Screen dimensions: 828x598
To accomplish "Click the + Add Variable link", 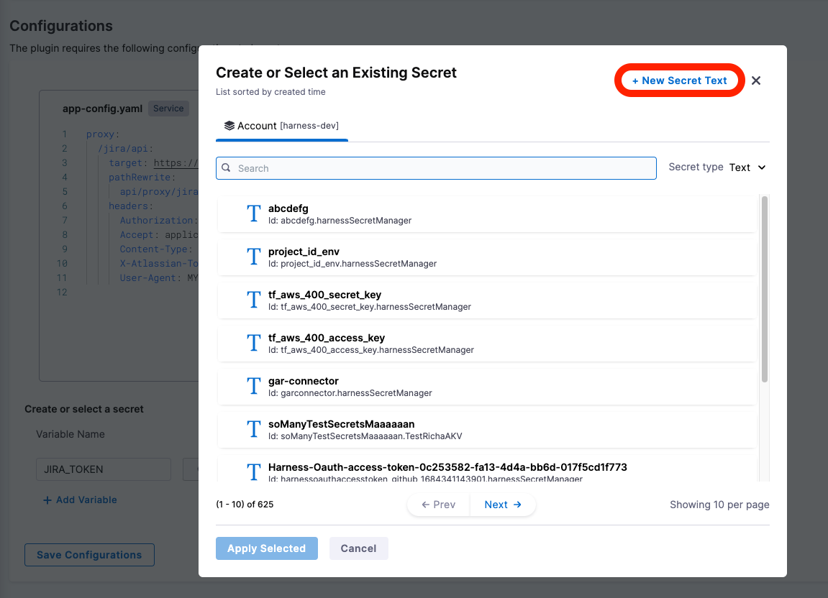I will click(x=80, y=500).
